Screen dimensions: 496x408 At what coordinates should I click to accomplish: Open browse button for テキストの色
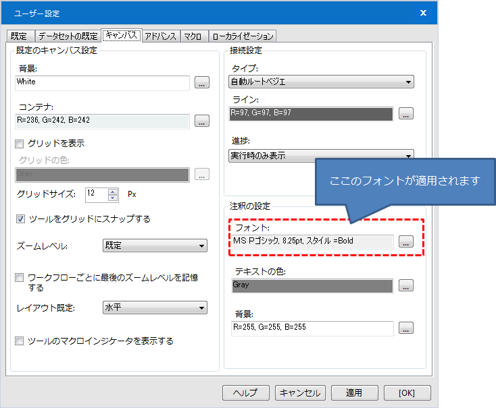click(x=406, y=285)
